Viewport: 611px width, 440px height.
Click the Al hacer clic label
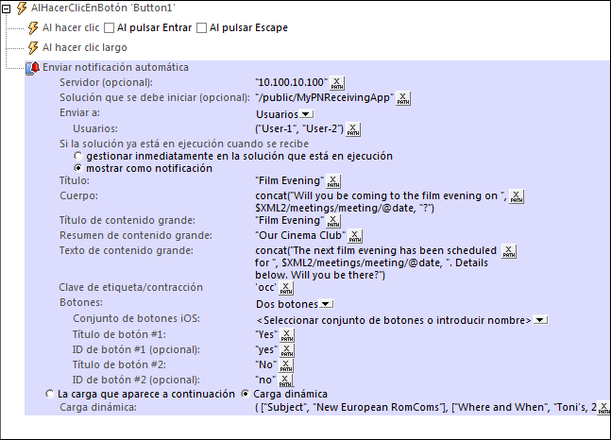pos(71,27)
